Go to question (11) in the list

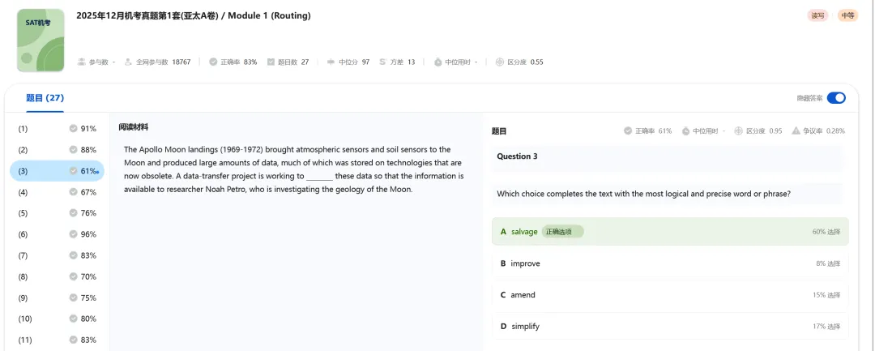click(57, 340)
